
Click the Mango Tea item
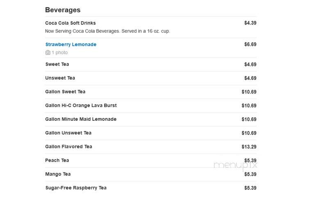tap(58, 174)
